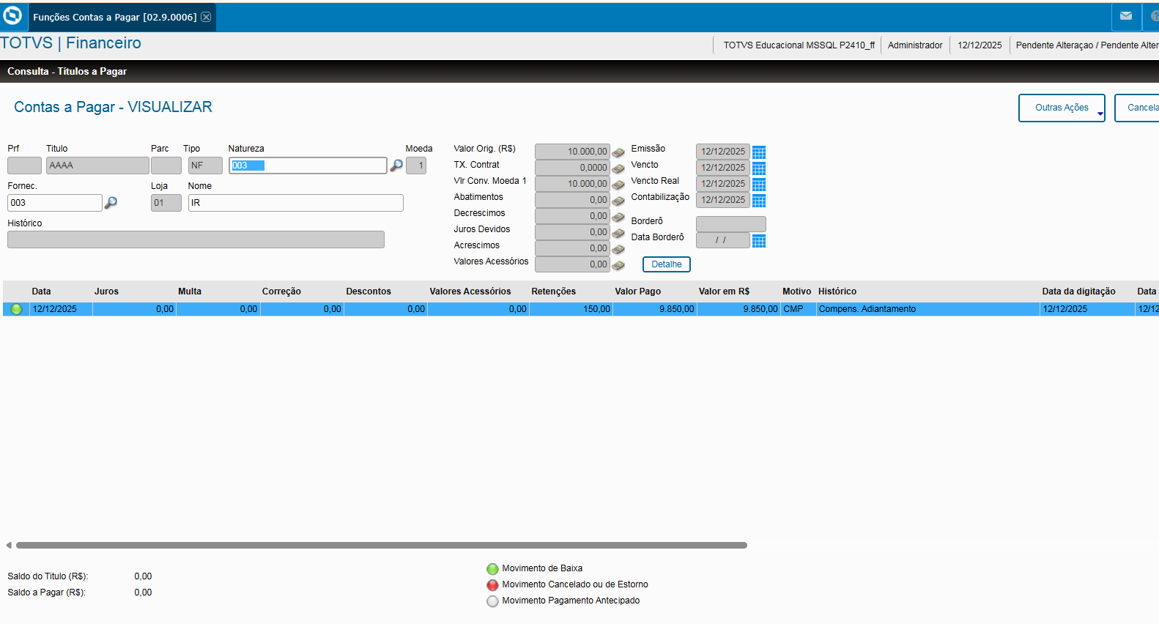Click the Tipo field NF
Viewport: 1159px width, 624px height.
(205, 166)
